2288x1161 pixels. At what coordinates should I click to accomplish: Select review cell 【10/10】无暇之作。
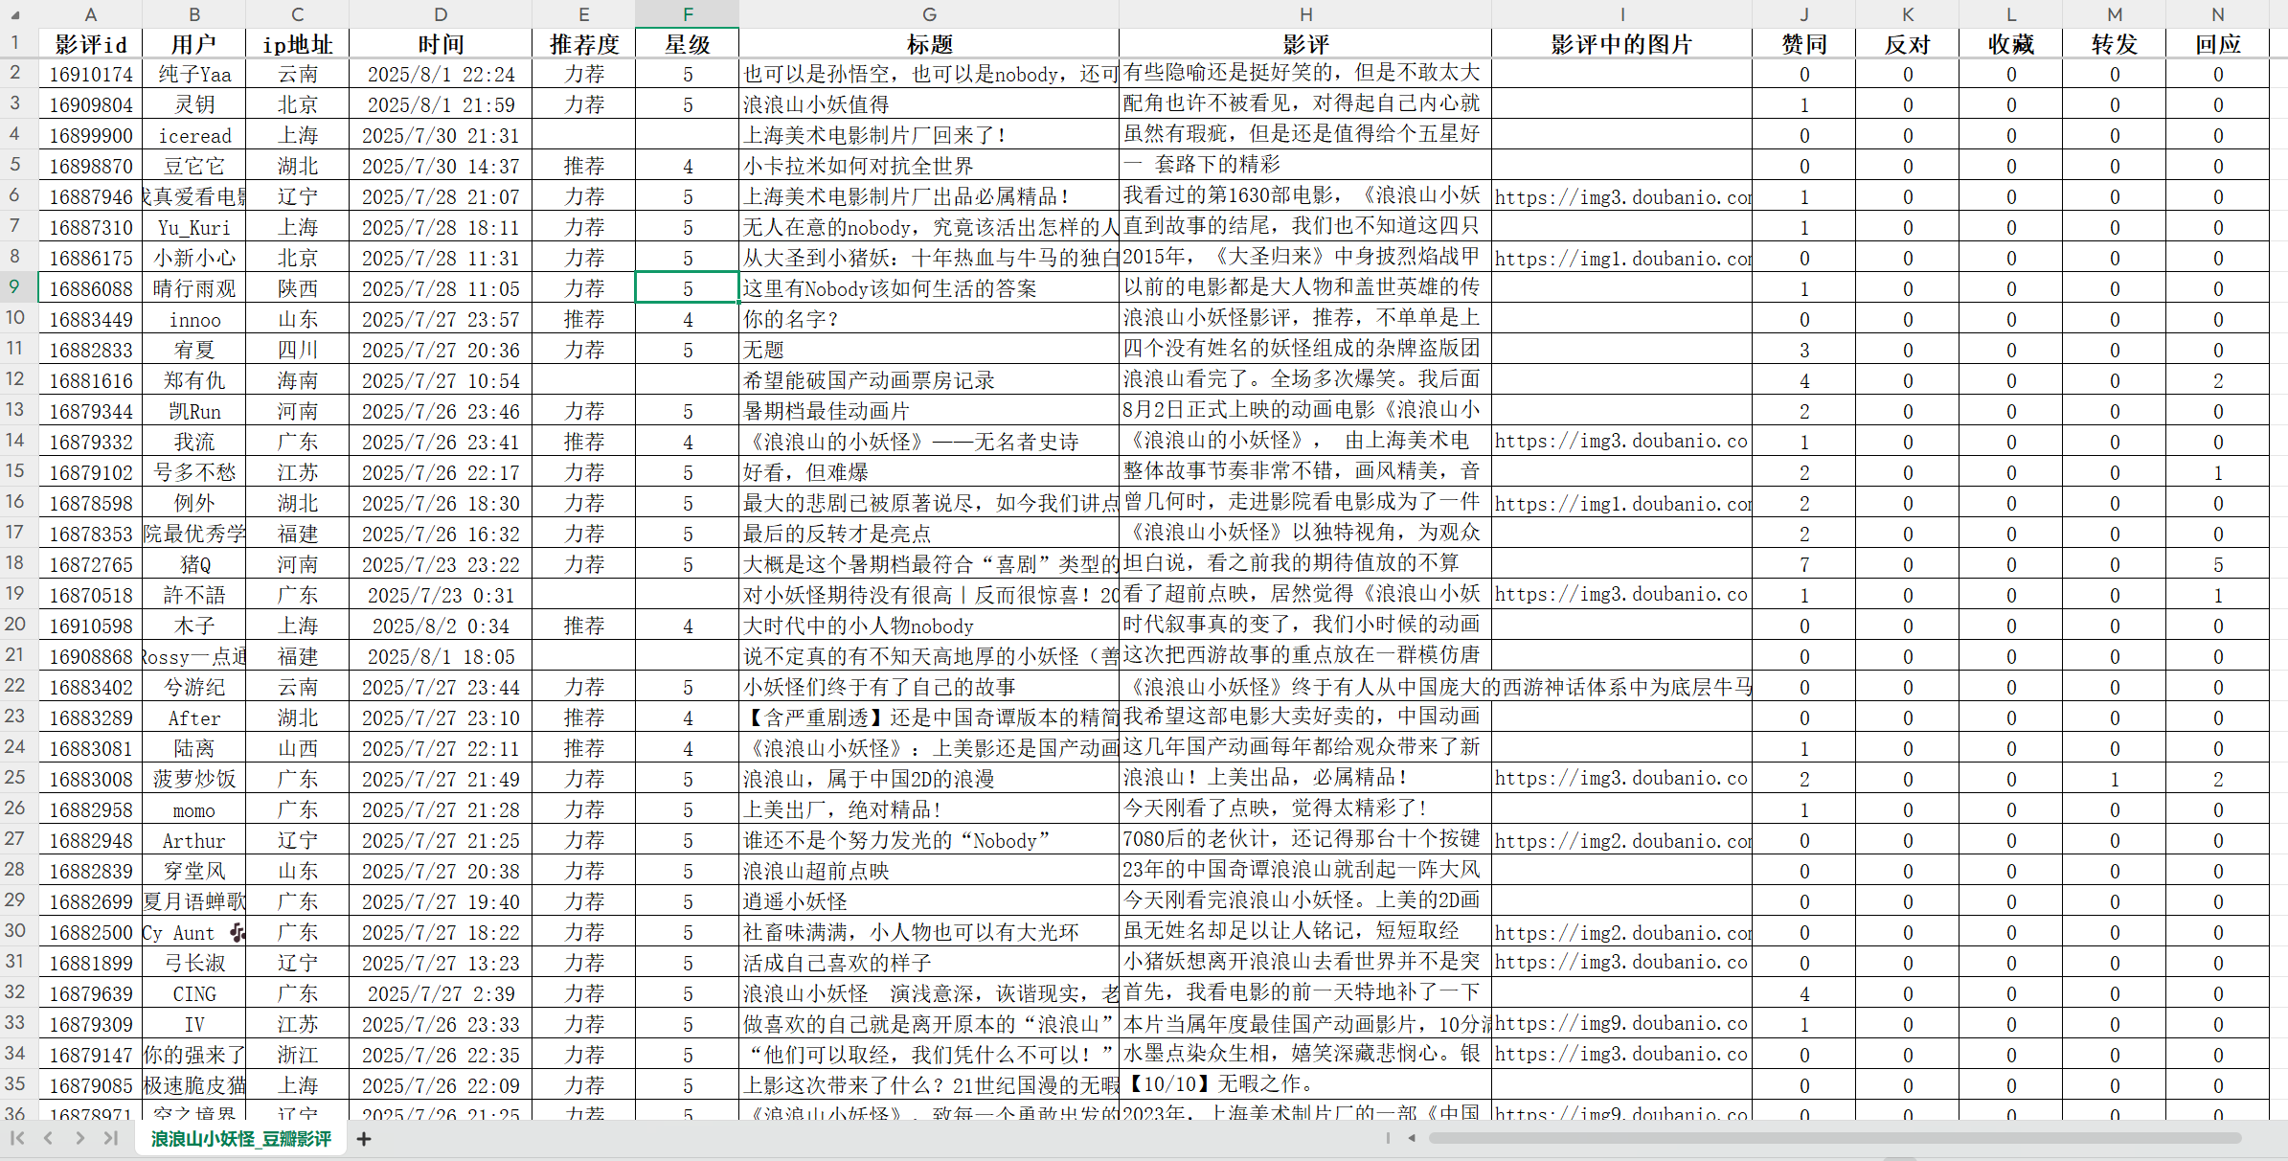coord(1305,1085)
